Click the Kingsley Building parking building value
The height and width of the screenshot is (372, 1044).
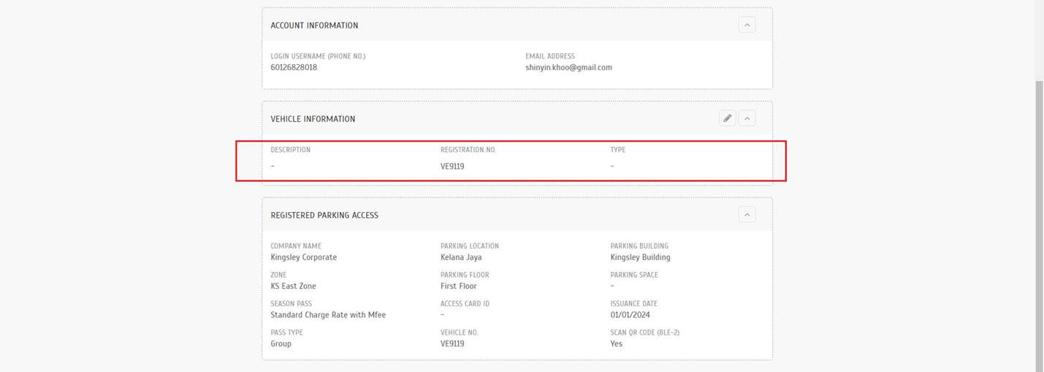coord(640,257)
